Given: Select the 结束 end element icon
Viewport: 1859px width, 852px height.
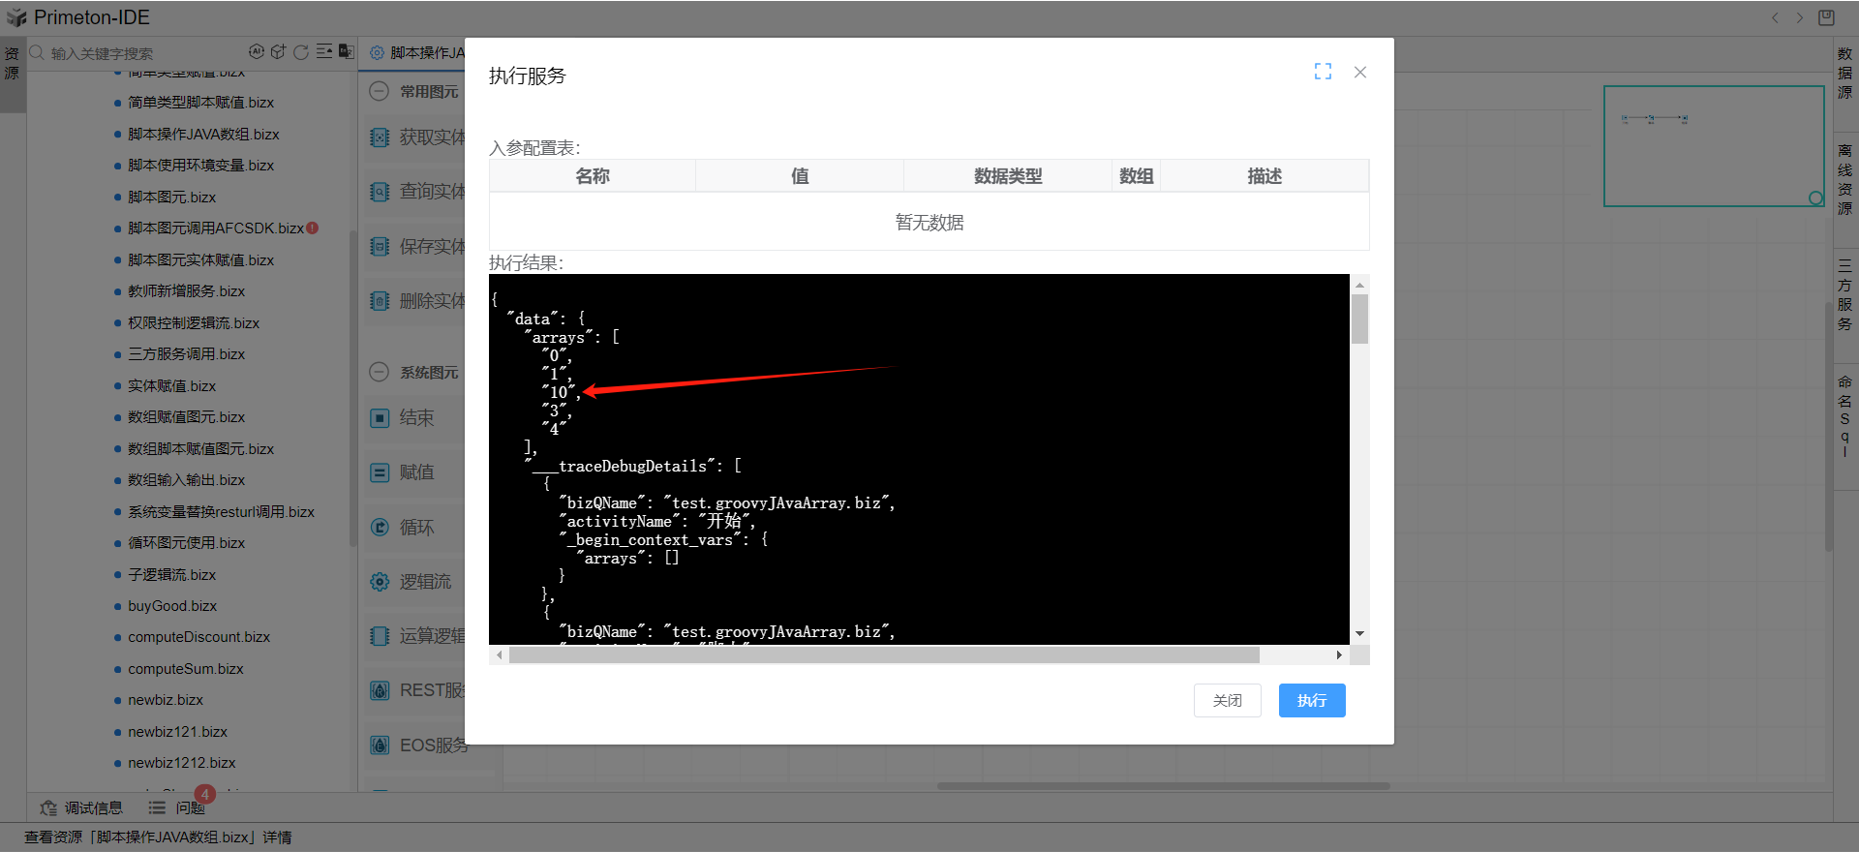Looking at the screenshot, I should [x=381, y=418].
